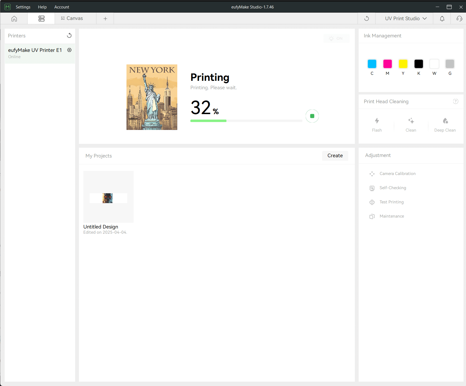
Task: Maximize the eufyMake Studio window
Action: pos(449,7)
